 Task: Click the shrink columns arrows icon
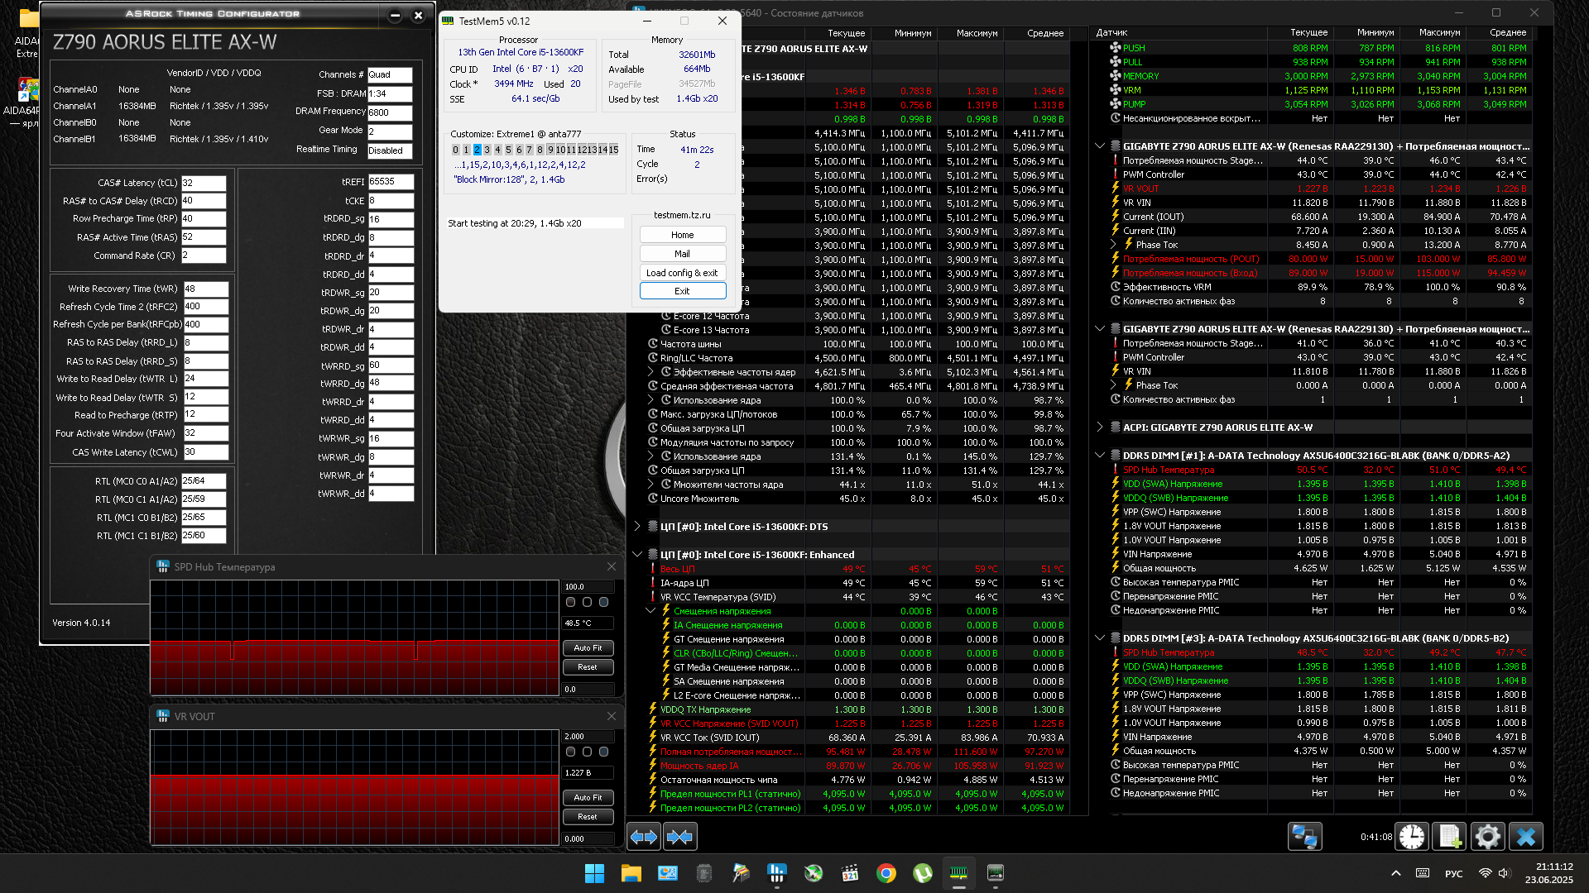679,837
